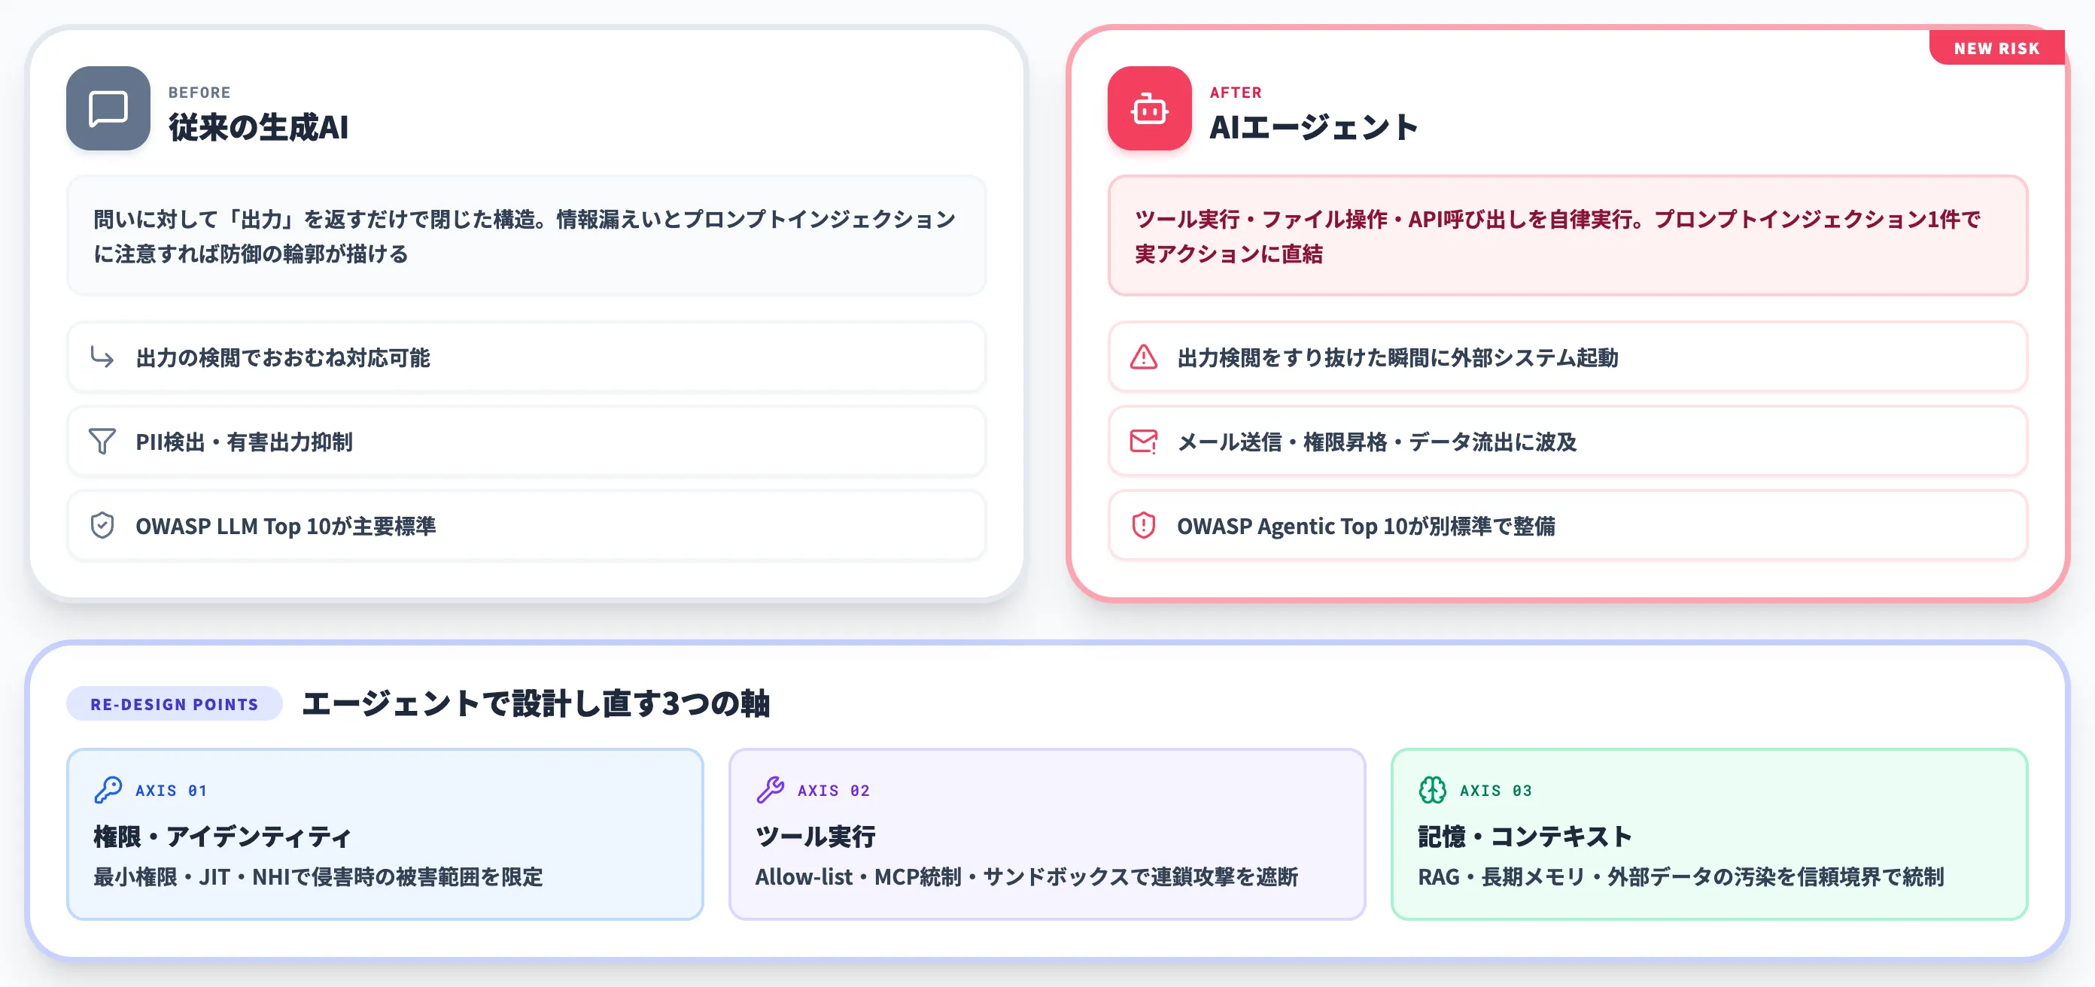
Task: Click the メール送信・権限昇格・データ流出に波及 row
Action: (1568, 442)
